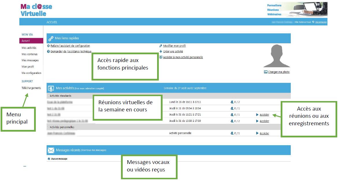The image size is (339, 181).
Task: Click the pencil icon beside Modifier mon profil
Action: click(161, 46)
